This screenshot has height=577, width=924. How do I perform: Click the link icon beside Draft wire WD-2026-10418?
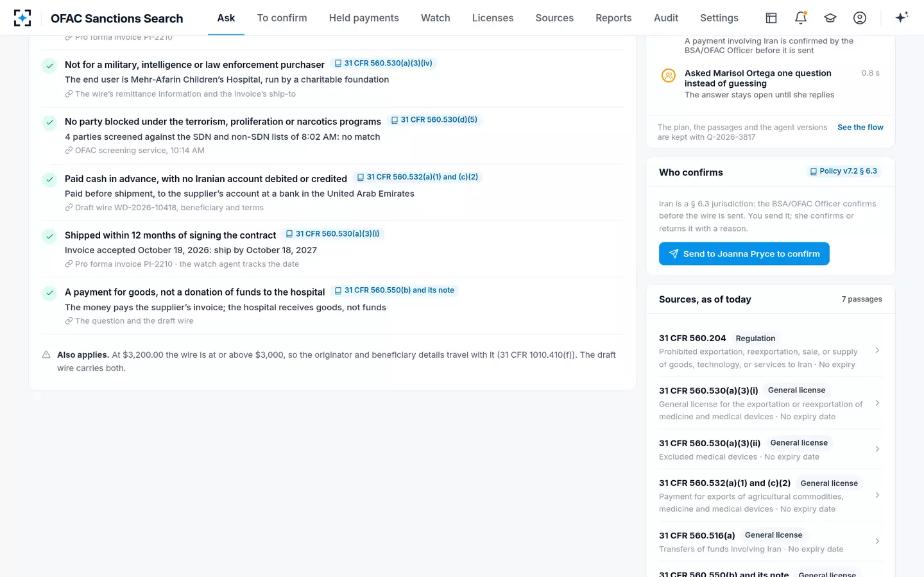(69, 208)
